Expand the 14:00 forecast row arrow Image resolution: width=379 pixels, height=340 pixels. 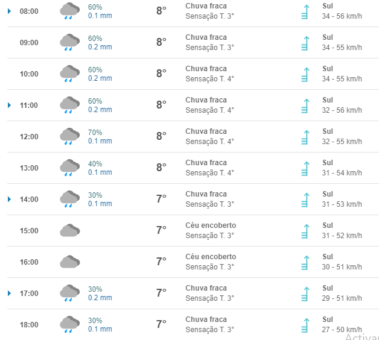(9, 199)
